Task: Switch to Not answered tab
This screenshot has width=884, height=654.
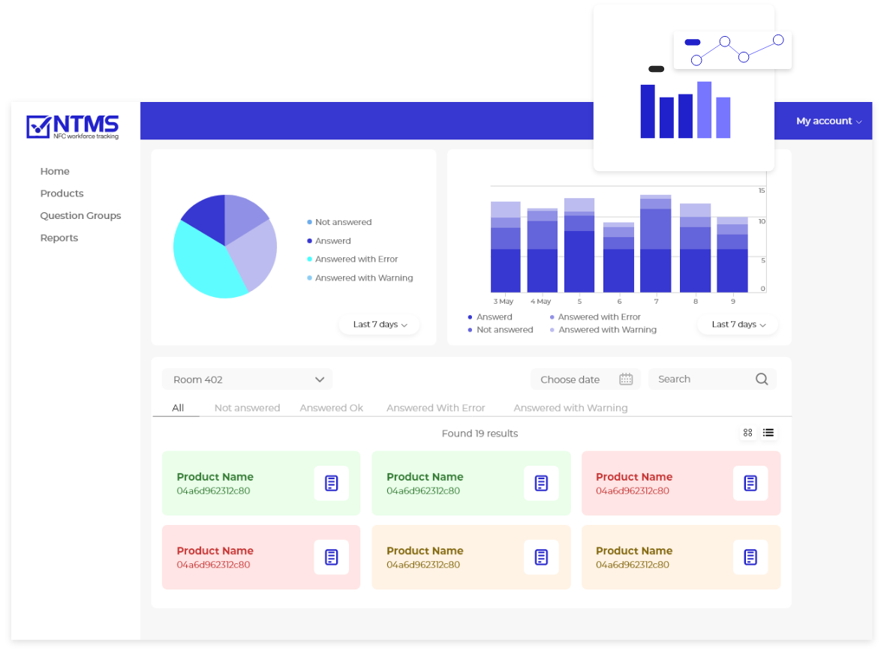Action: 247,408
